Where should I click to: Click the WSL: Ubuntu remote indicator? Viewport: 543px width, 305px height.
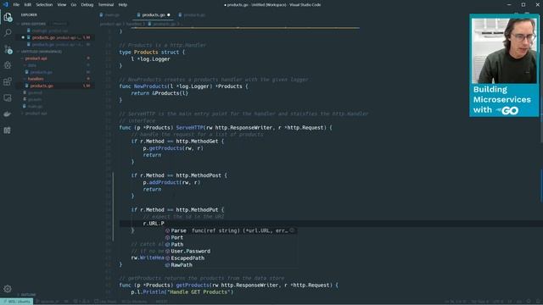17,302
